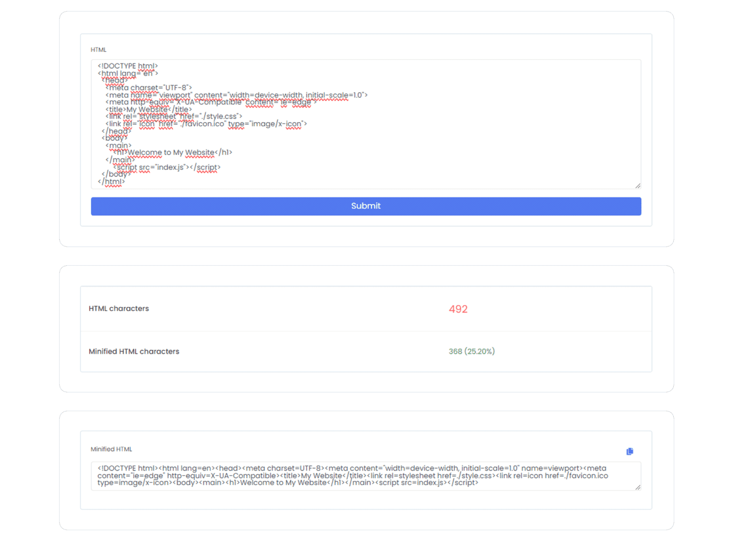Click the 368 (25.20%) minified count value

pos(471,351)
